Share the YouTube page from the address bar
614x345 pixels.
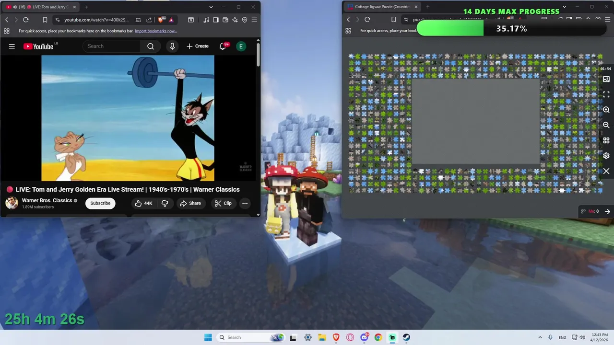[149, 20]
